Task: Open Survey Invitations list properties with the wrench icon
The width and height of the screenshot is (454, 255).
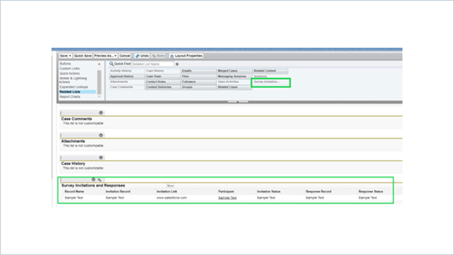Action: click(100, 179)
